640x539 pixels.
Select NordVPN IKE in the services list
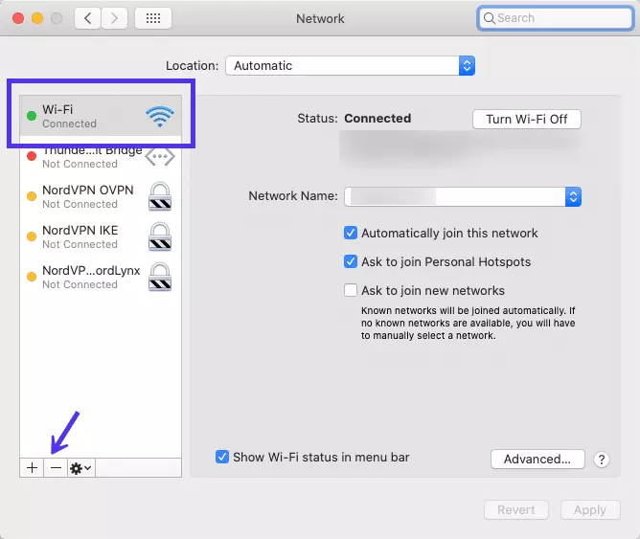(x=80, y=236)
